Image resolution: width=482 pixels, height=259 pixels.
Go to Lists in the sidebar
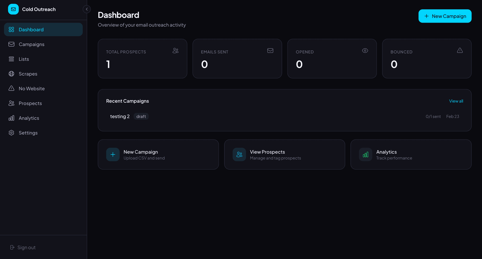point(24,59)
